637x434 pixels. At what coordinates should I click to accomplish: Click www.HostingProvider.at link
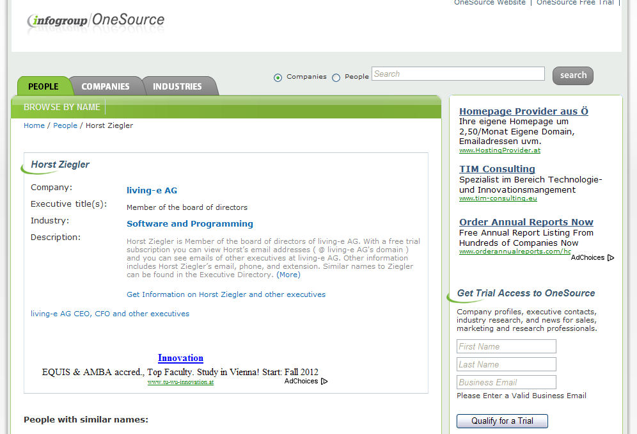499,150
